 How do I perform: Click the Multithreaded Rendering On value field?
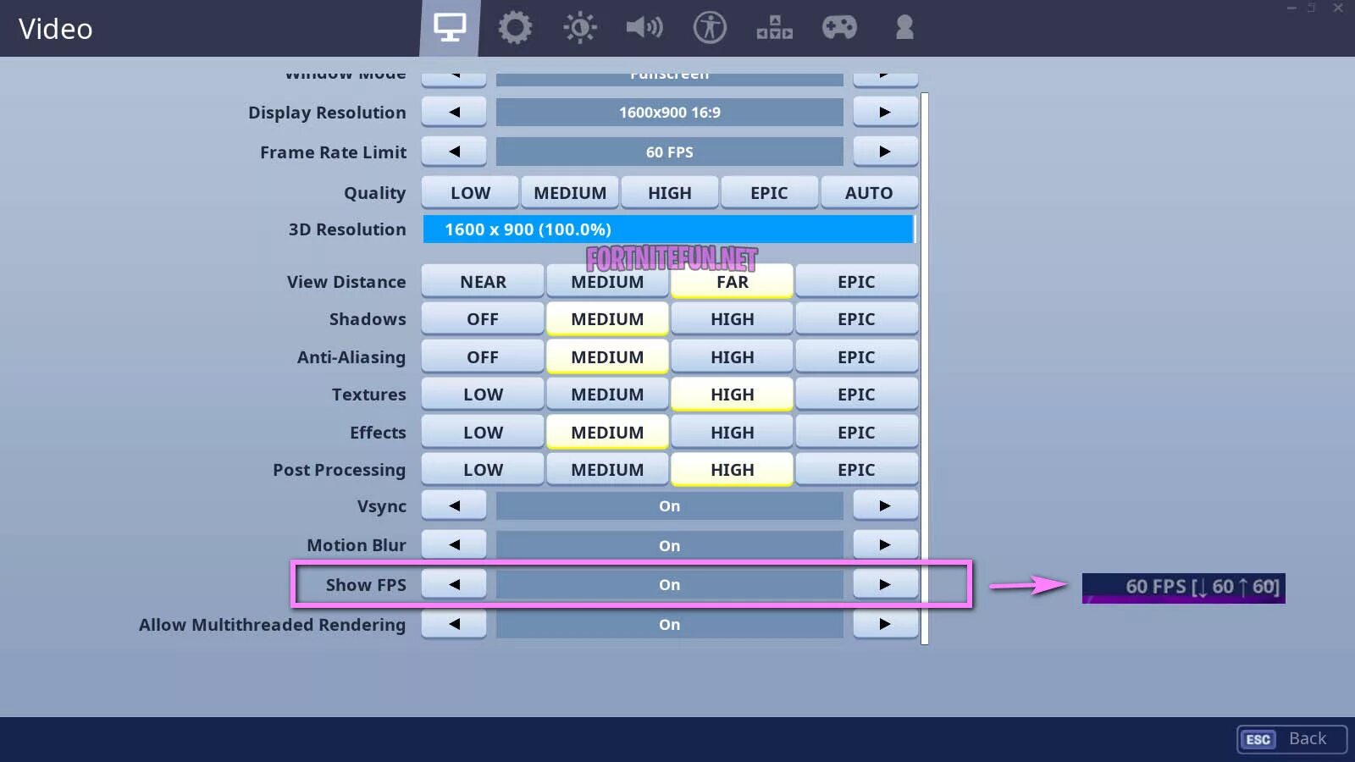(669, 624)
